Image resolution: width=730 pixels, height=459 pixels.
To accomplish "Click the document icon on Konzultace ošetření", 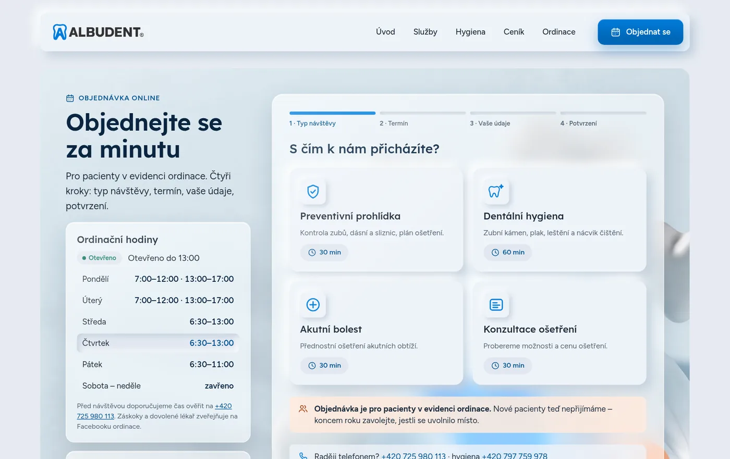I will click(x=496, y=305).
